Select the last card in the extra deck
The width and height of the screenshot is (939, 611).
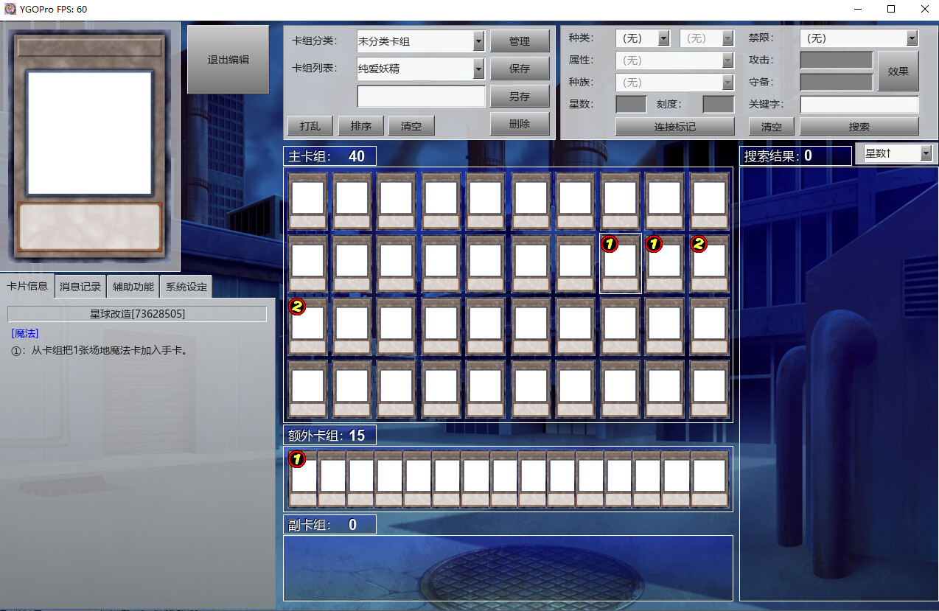point(709,479)
